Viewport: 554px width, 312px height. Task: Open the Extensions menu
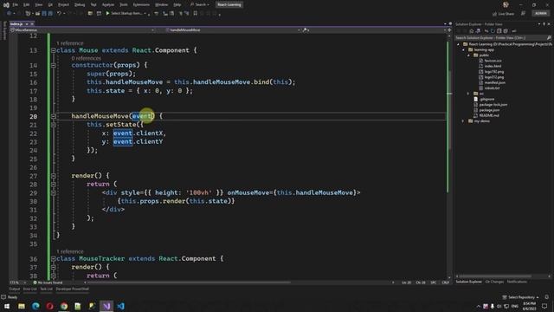(x=141, y=5)
